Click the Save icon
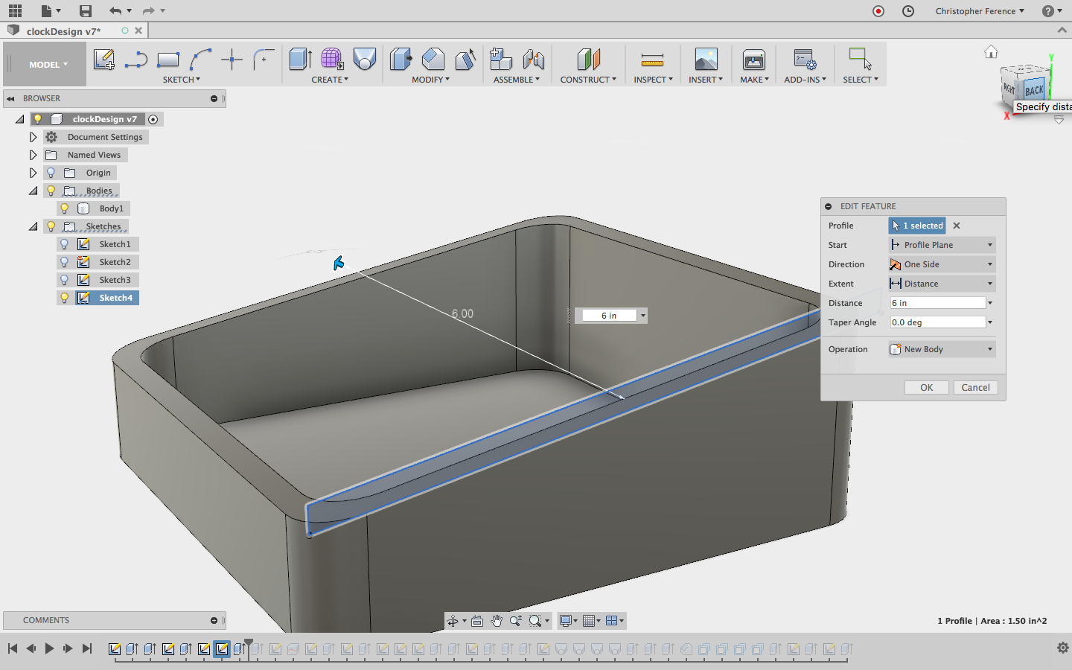Screen dimensions: 1072x670 86,10
